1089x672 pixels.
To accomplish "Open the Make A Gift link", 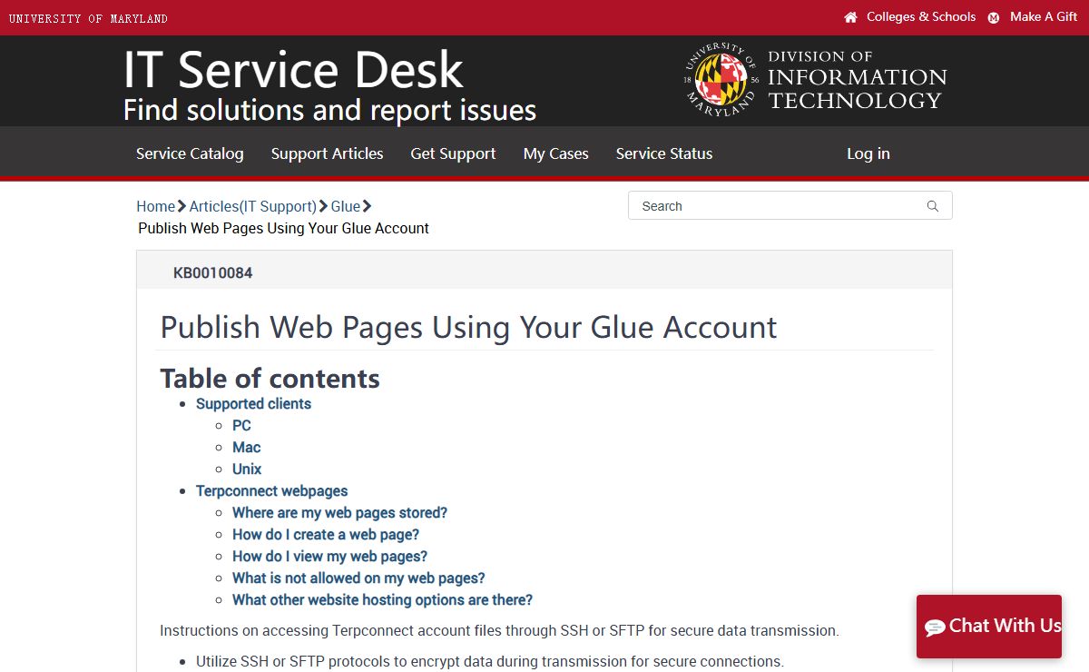I will pos(1044,16).
